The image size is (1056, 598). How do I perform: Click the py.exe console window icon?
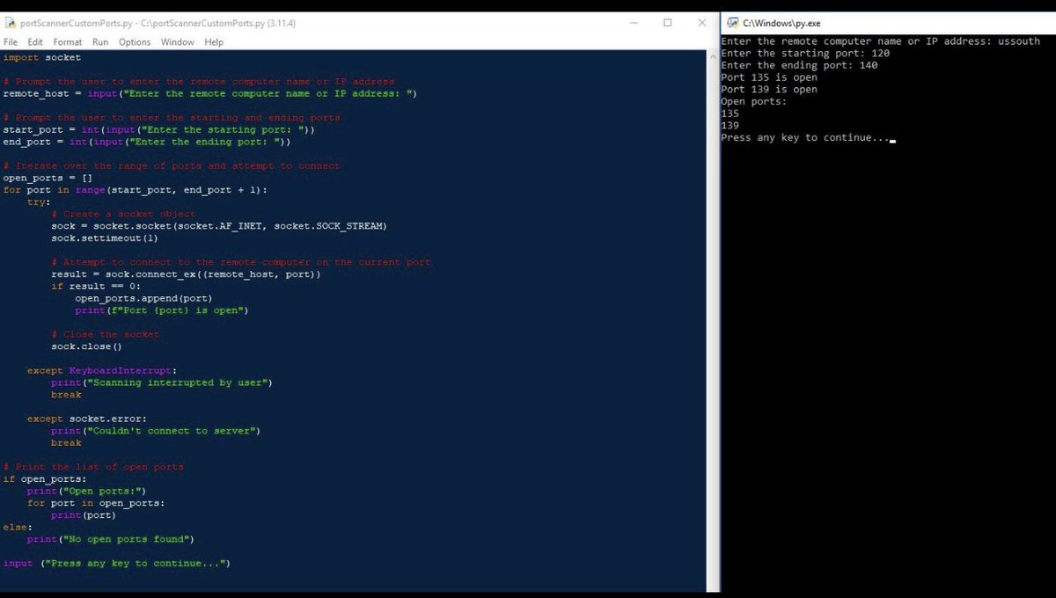(731, 24)
